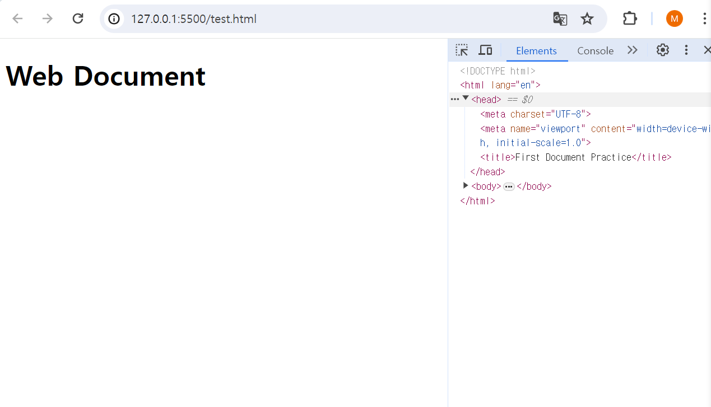This screenshot has height=407, width=711.
Task: Click the "h, initial-scale=1.0" attribute line
Action: coord(535,143)
